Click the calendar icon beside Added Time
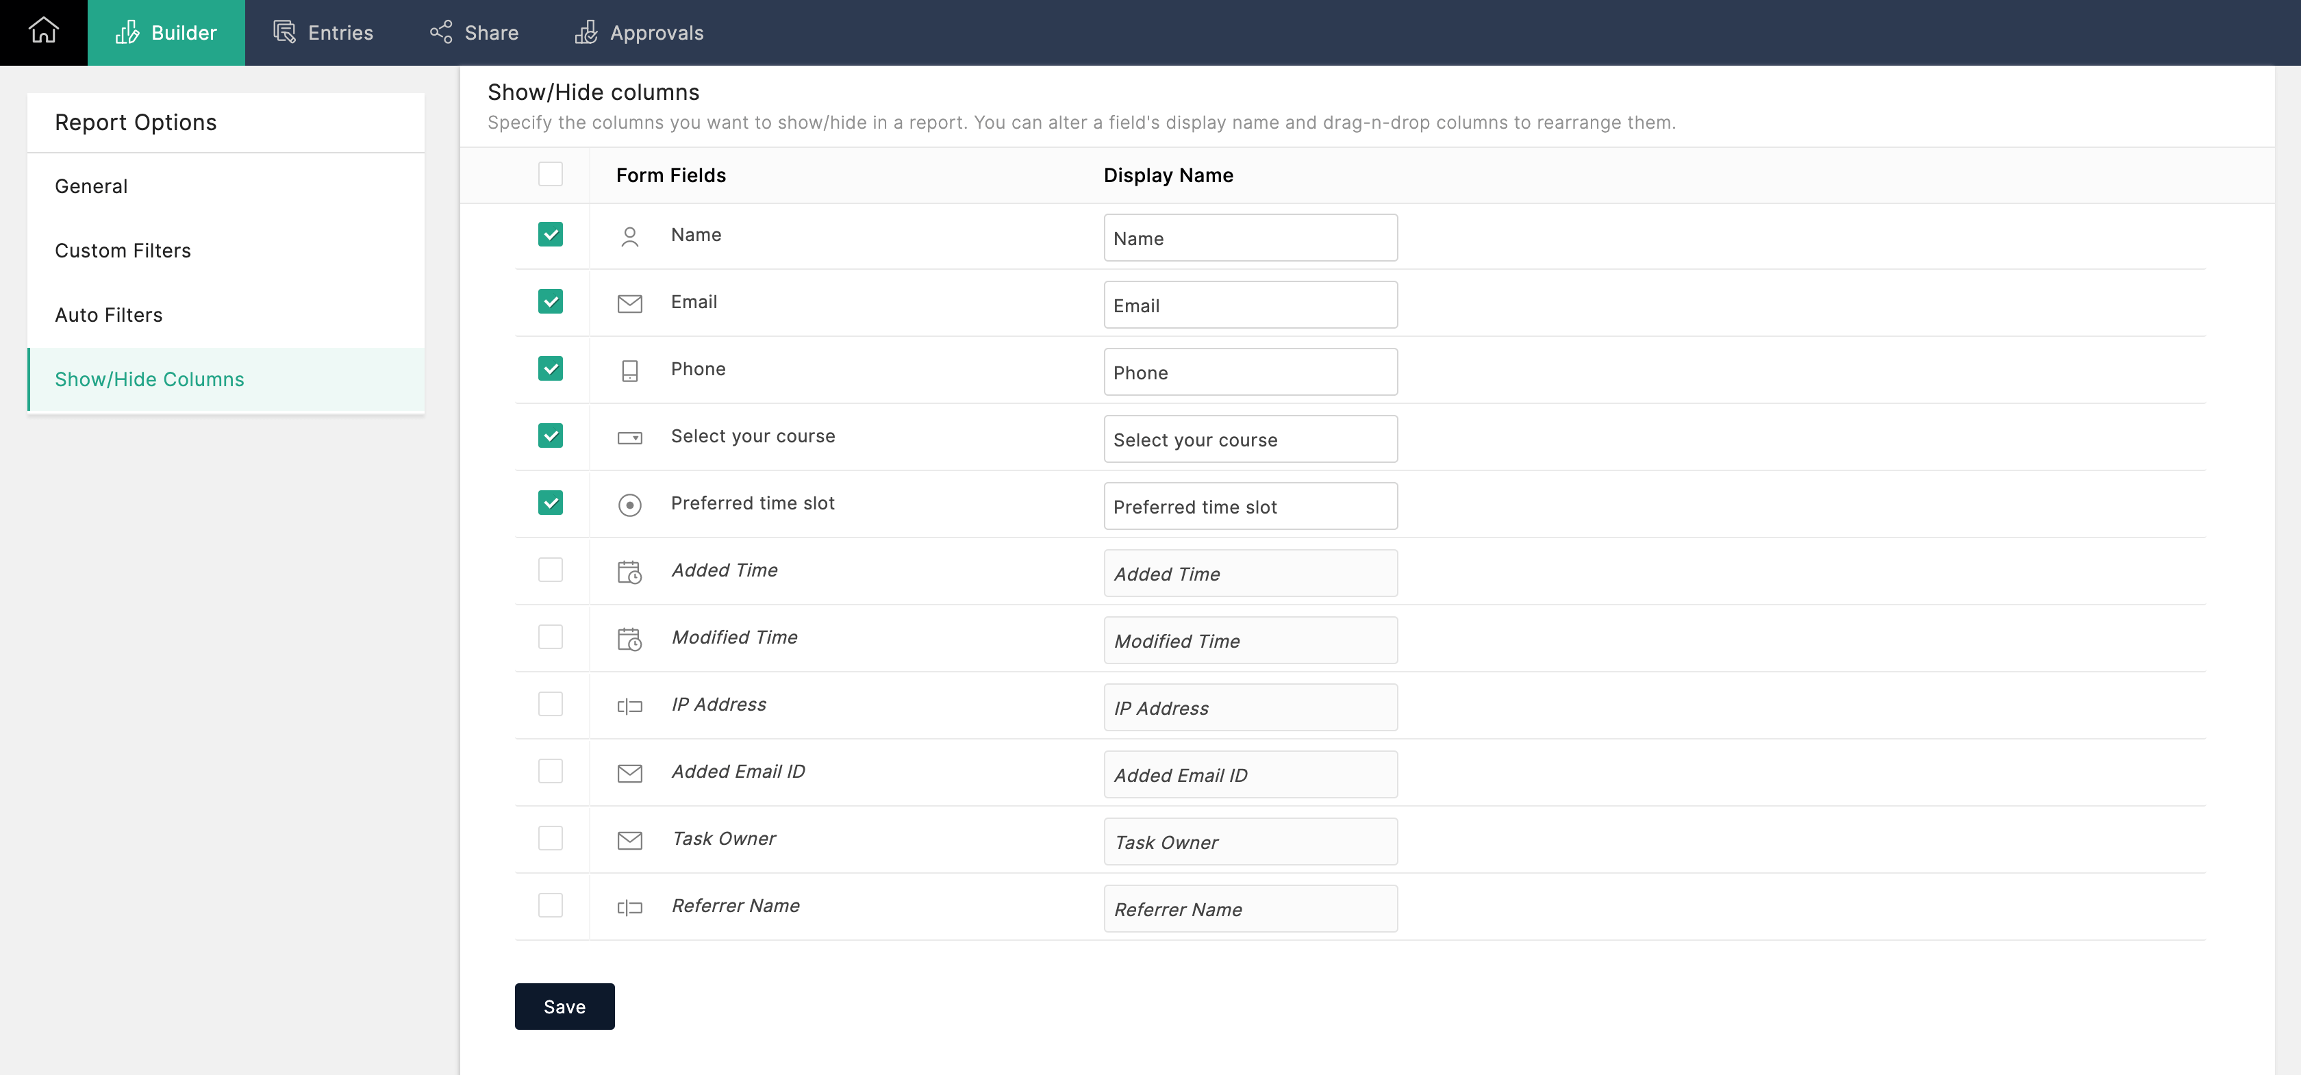 coord(630,572)
